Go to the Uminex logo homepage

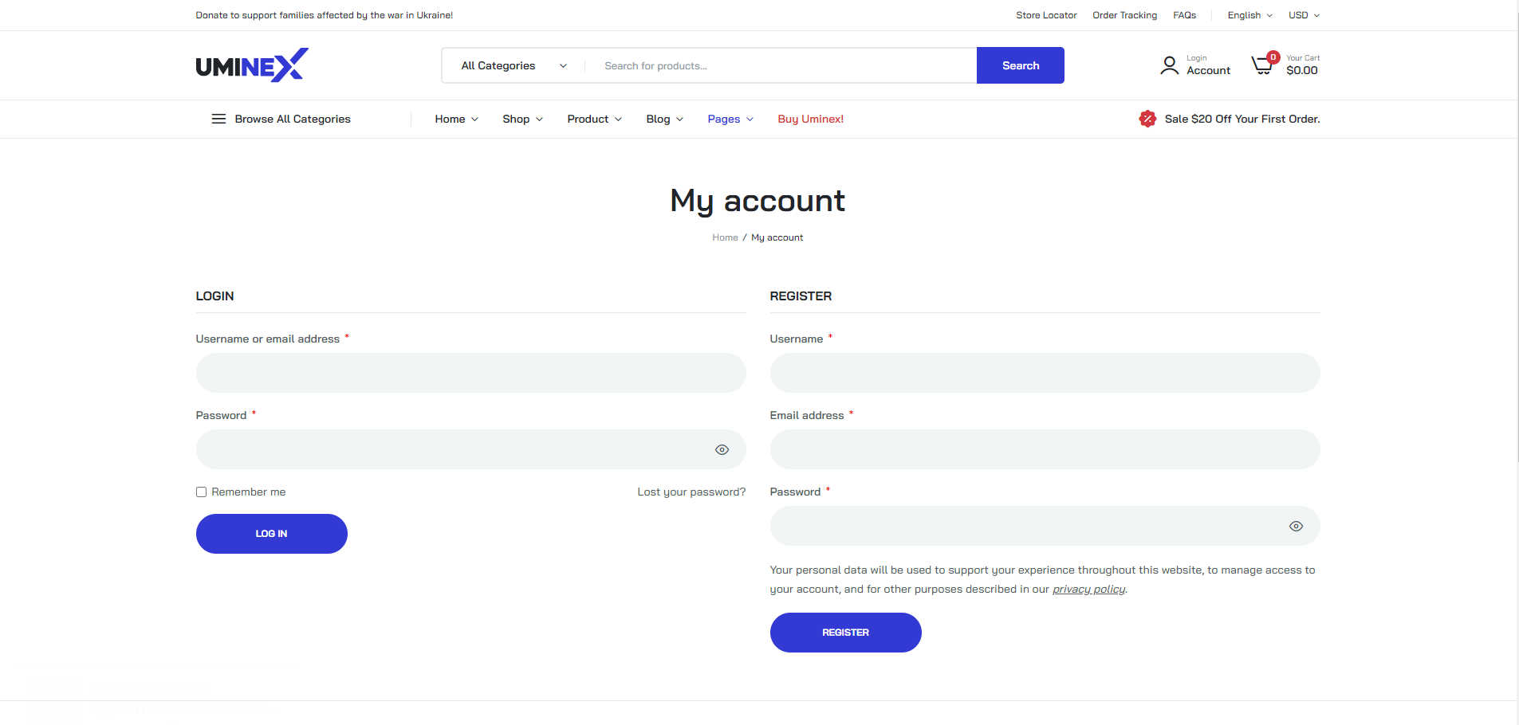pyautogui.click(x=252, y=65)
